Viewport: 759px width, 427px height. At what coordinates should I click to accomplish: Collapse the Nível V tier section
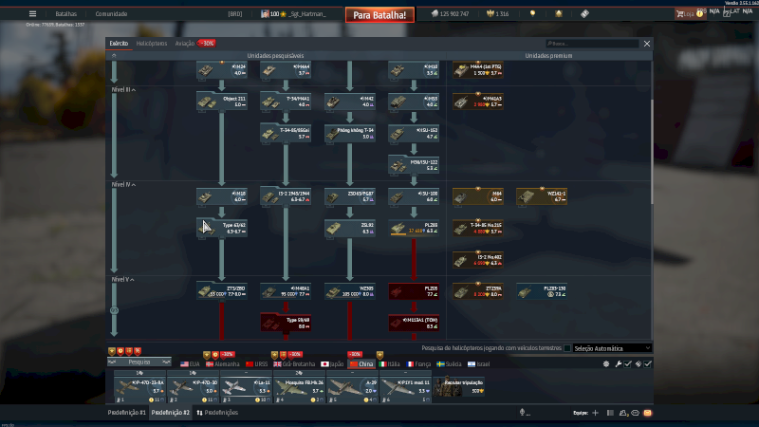click(122, 279)
